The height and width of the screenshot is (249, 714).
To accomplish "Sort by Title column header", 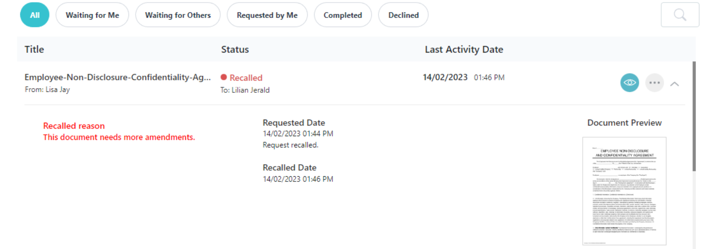I will point(34,49).
